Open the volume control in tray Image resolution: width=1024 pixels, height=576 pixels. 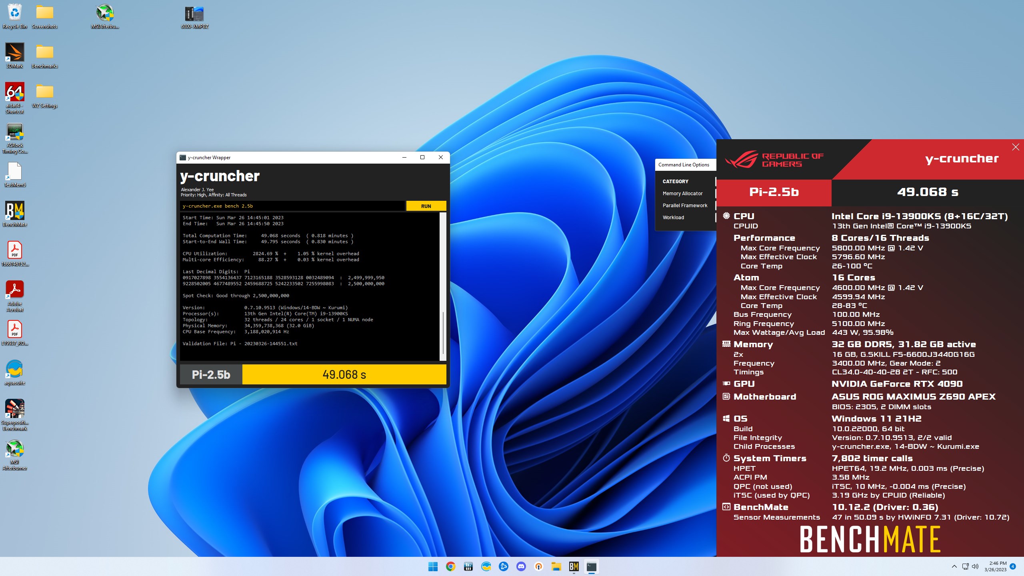(x=975, y=566)
